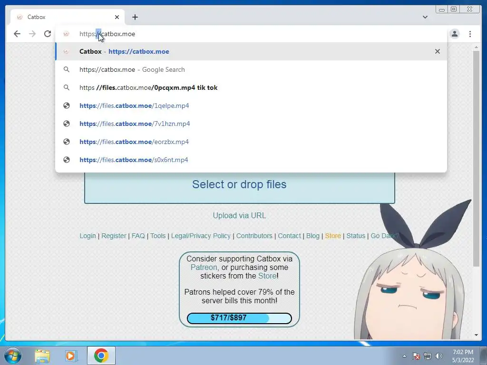Open the Blog link
The image size is (487, 365).
point(313,236)
